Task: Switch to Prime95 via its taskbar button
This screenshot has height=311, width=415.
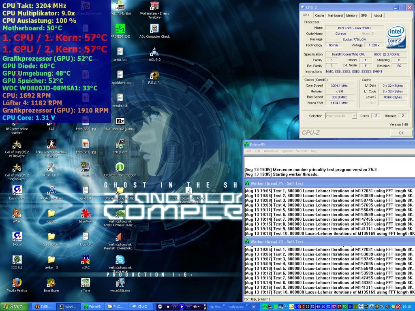Action: click(92, 307)
